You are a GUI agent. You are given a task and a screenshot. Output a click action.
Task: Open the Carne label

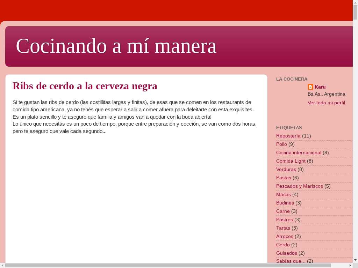point(282,211)
